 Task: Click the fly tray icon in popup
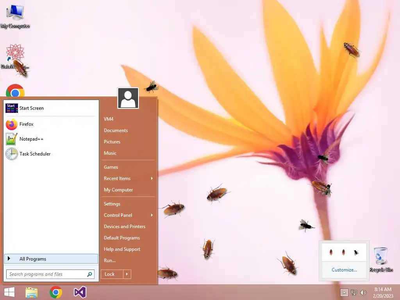pos(356,252)
